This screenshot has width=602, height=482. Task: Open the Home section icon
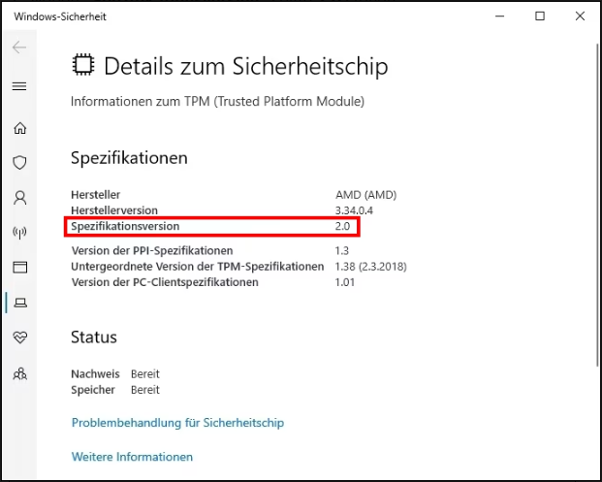click(x=20, y=128)
